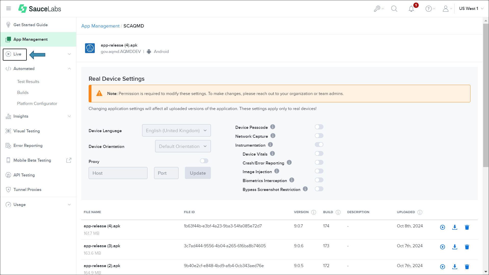The height and width of the screenshot is (275, 489).
Task: Download app-release (4).apk
Action: click(455, 227)
